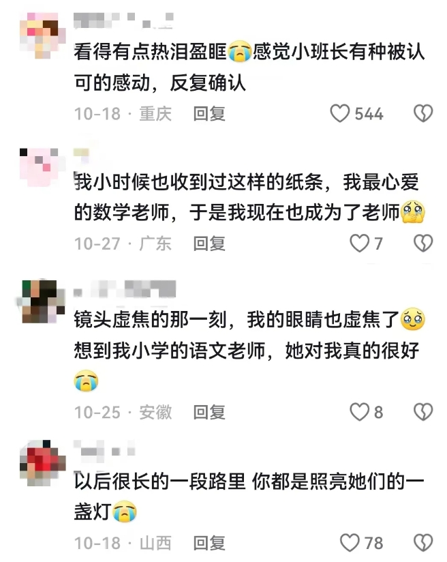Tap broken-heart icon on the 安徽 comment
Image resolution: width=447 pixels, height=562 pixels.
pyautogui.click(x=423, y=412)
